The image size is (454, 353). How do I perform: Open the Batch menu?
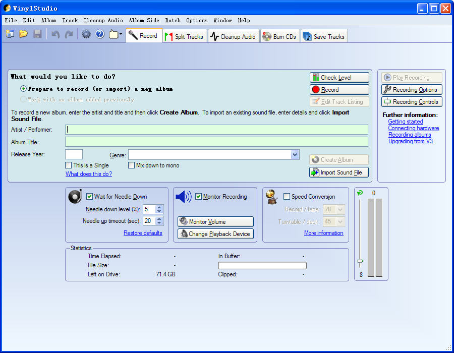click(x=173, y=20)
